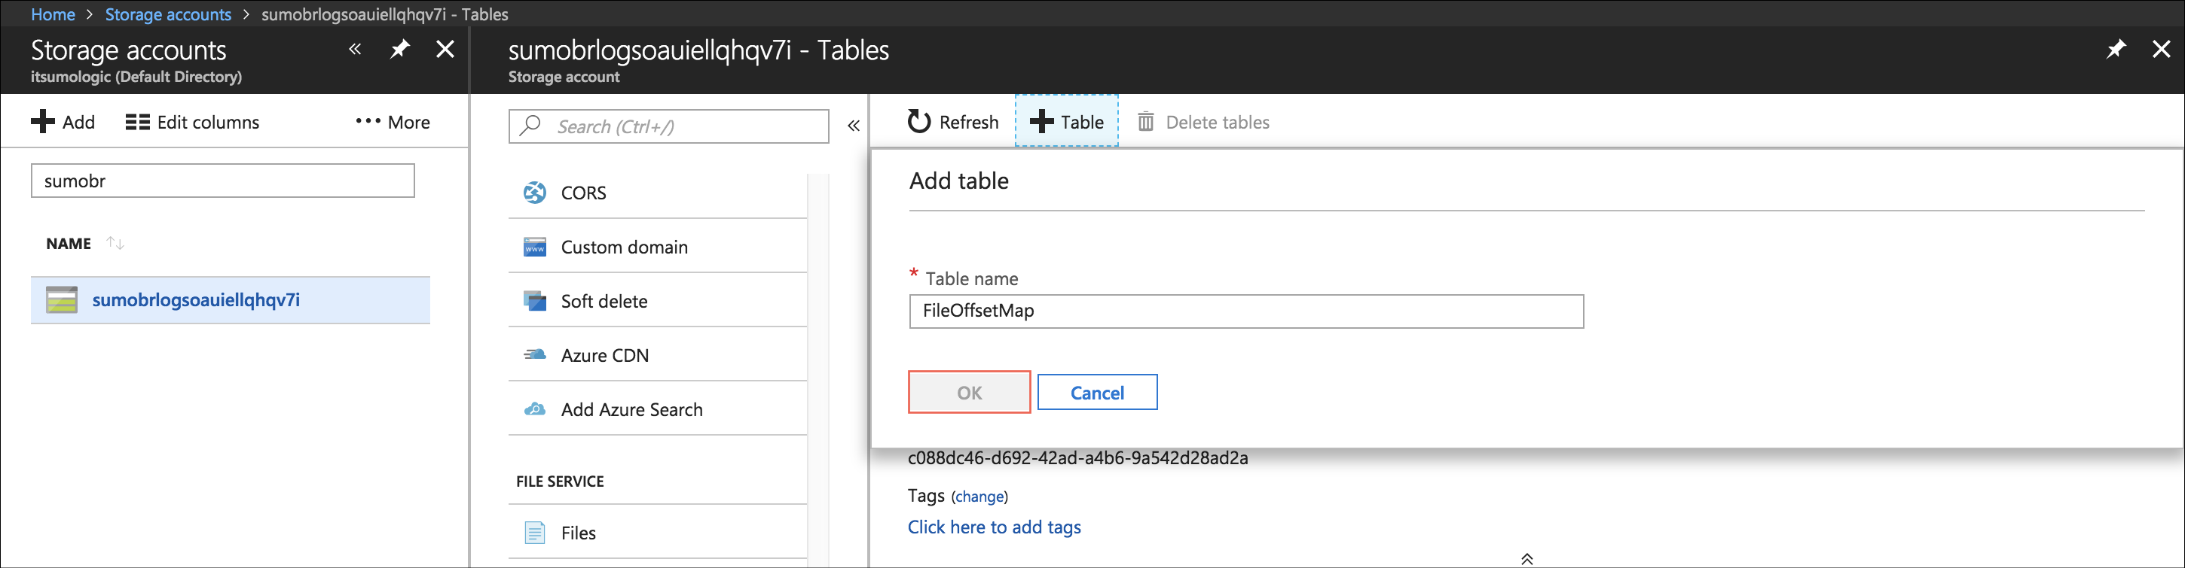This screenshot has height=568, width=2185.
Task: Open the Custom domain menu item
Action: click(x=623, y=248)
